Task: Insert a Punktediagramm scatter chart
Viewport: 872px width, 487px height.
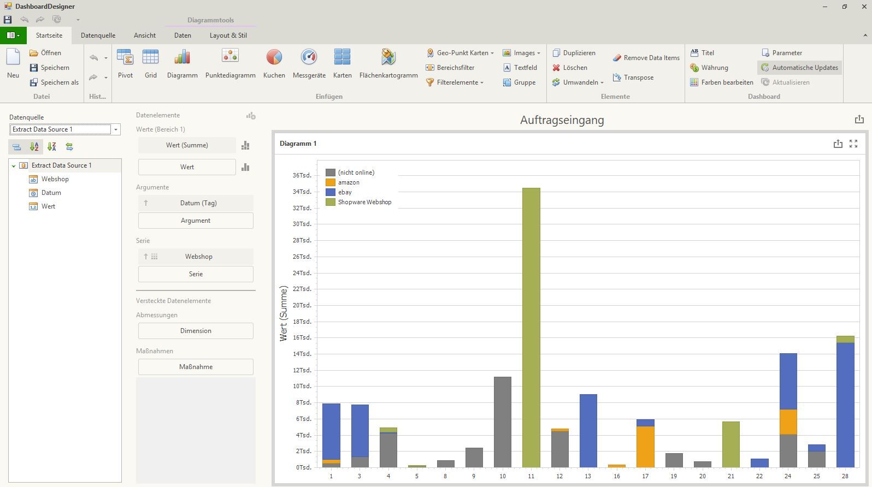Action: point(230,63)
